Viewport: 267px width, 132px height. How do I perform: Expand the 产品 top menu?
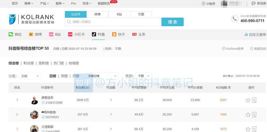point(44,3)
